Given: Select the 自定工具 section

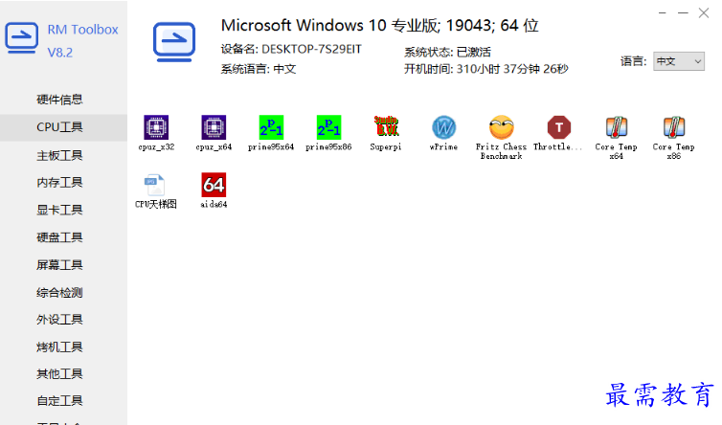Looking at the screenshot, I should click(x=59, y=401).
